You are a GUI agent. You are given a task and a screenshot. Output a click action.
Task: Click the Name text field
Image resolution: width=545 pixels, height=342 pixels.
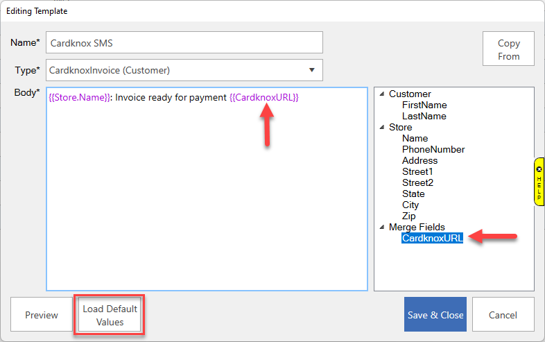184,42
